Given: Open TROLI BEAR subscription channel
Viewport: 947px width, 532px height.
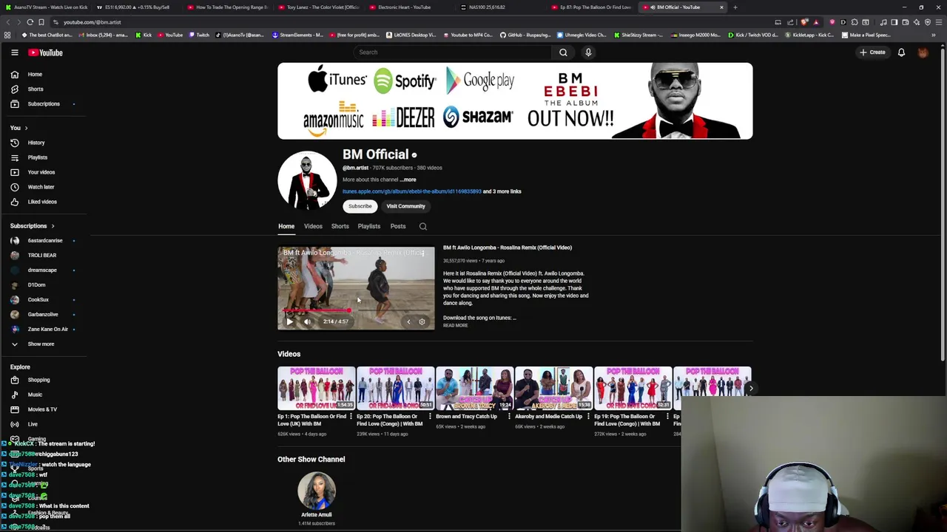Looking at the screenshot, I should coord(43,255).
